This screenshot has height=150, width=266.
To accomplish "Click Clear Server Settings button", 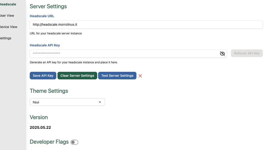I will tap(77, 76).
